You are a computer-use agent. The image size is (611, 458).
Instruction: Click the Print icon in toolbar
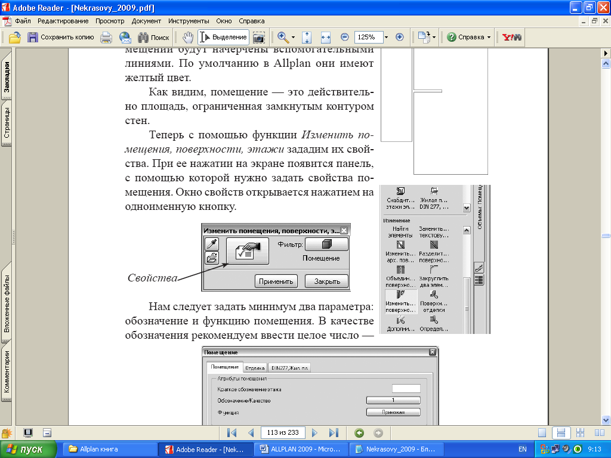(106, 38)
